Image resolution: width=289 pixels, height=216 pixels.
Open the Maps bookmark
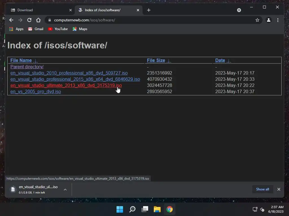(80, 29)
